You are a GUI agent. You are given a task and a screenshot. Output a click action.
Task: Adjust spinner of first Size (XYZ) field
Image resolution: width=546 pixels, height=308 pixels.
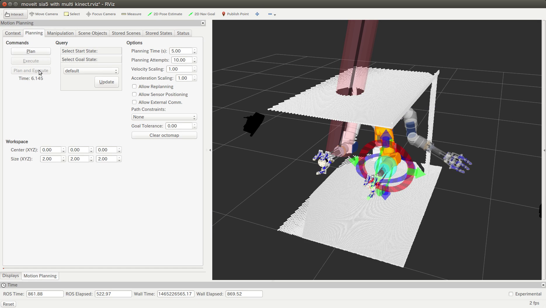pos(64,159)
